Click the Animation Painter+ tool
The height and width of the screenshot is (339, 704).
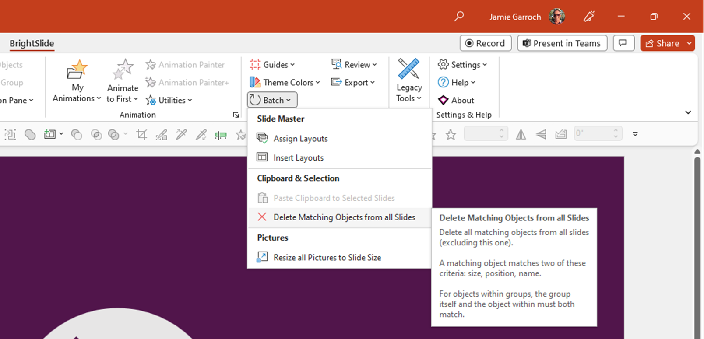click(x=188, y=82)
